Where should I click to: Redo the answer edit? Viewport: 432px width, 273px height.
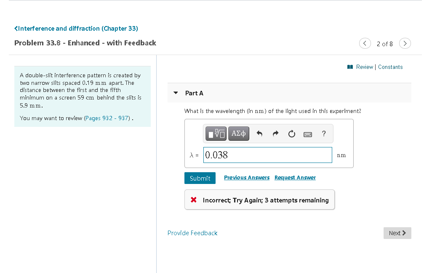point(275,134)
